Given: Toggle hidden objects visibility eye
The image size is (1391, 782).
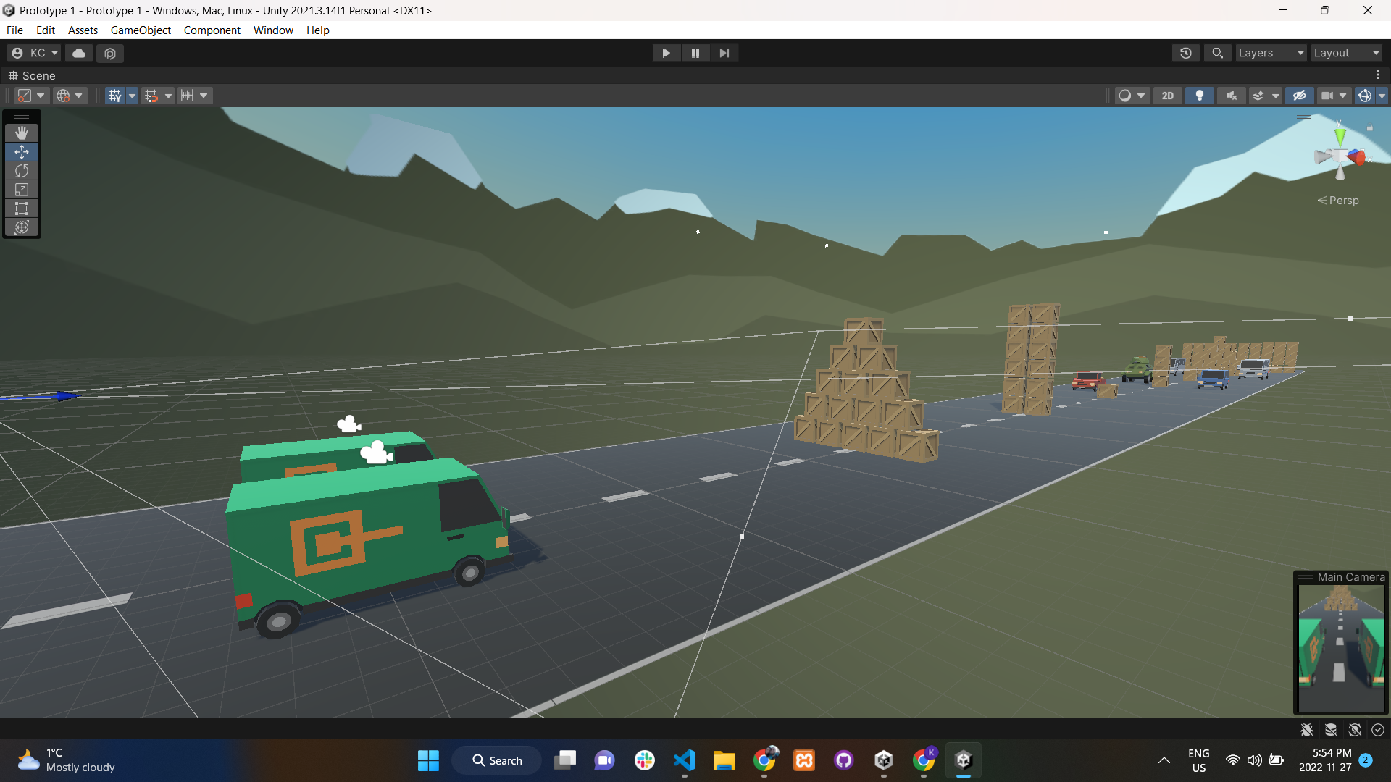Looking at the screenshot, I should (1300, 96).
